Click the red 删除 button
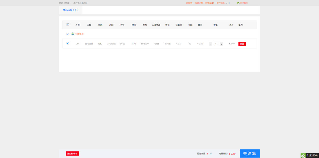This screenshot has width=319, height=158. [242, 44]
